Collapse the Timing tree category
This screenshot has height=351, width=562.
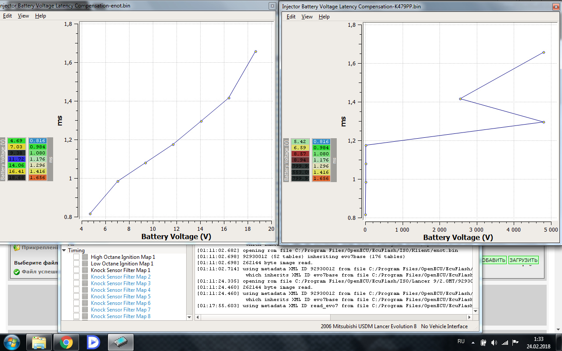coord(64,251)
